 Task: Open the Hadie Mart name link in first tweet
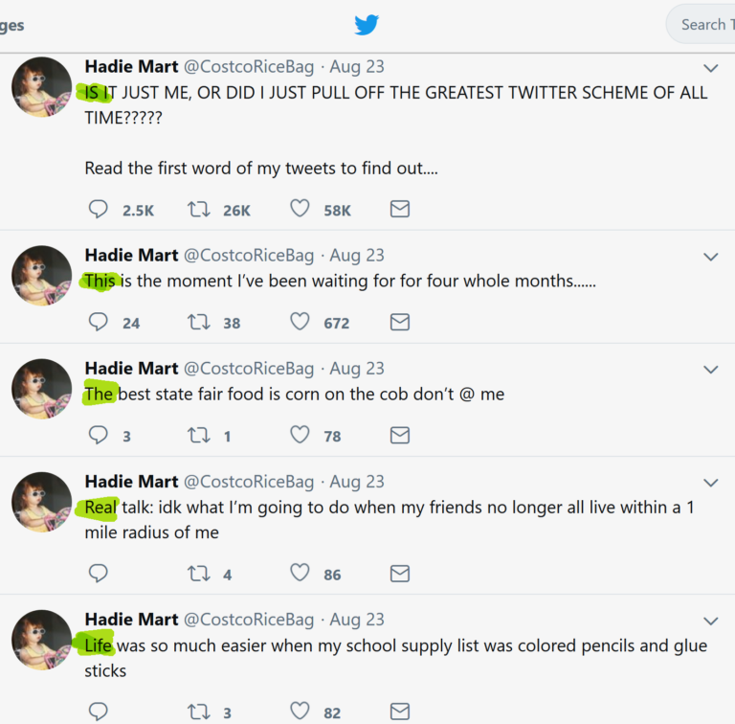[x=131, y=67]
